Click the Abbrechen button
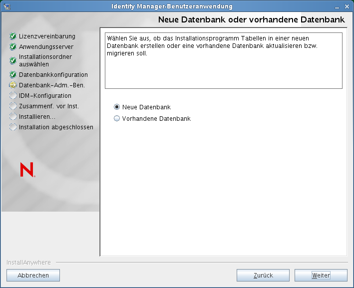Image resolution: width=354 pixels, height=288 pixels. (33, 275)
